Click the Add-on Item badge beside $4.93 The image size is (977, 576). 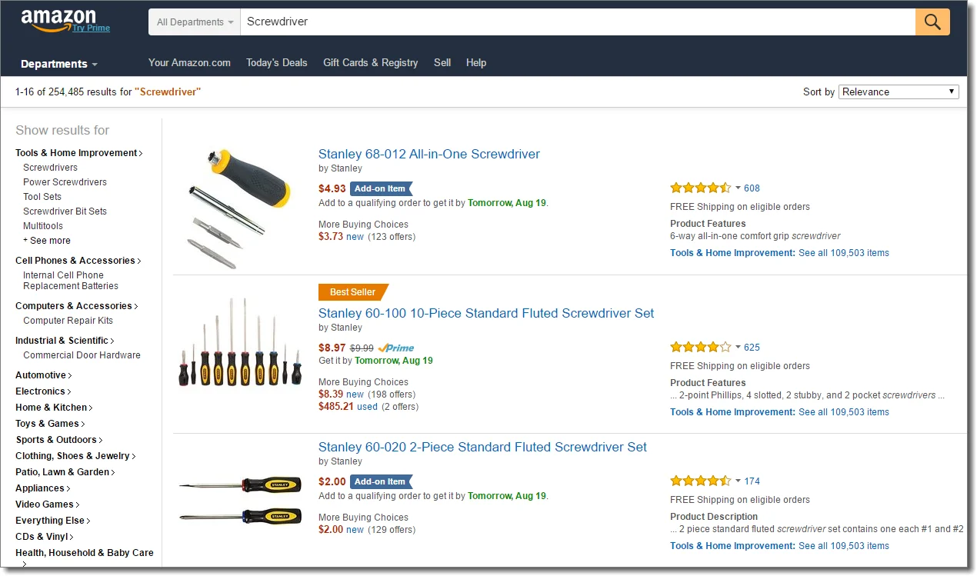pyautogui.click(x=381, y=188)
